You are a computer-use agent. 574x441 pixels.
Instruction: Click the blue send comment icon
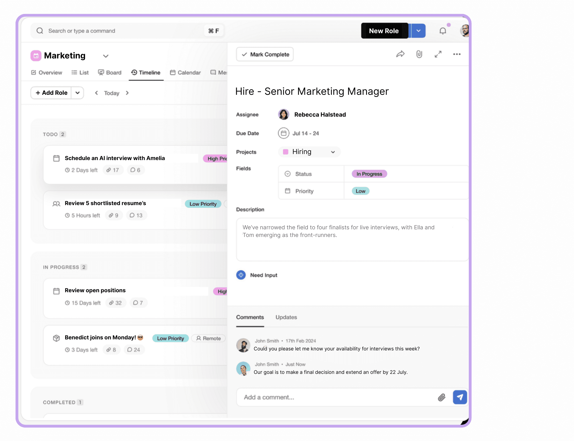tap(460, 397)
